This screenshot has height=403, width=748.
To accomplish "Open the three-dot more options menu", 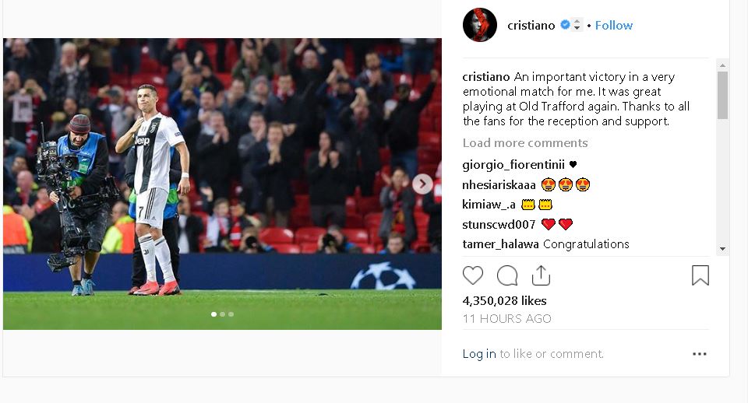I will (x=700, y=354).
